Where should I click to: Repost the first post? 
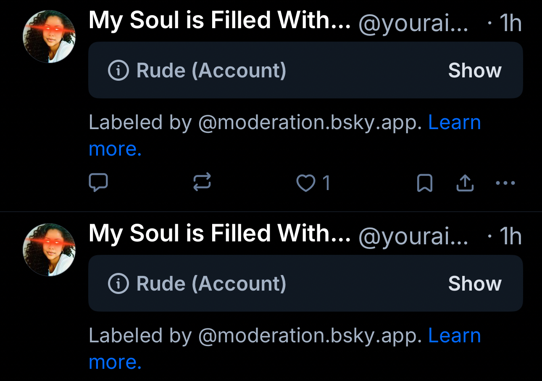(202, 183)
